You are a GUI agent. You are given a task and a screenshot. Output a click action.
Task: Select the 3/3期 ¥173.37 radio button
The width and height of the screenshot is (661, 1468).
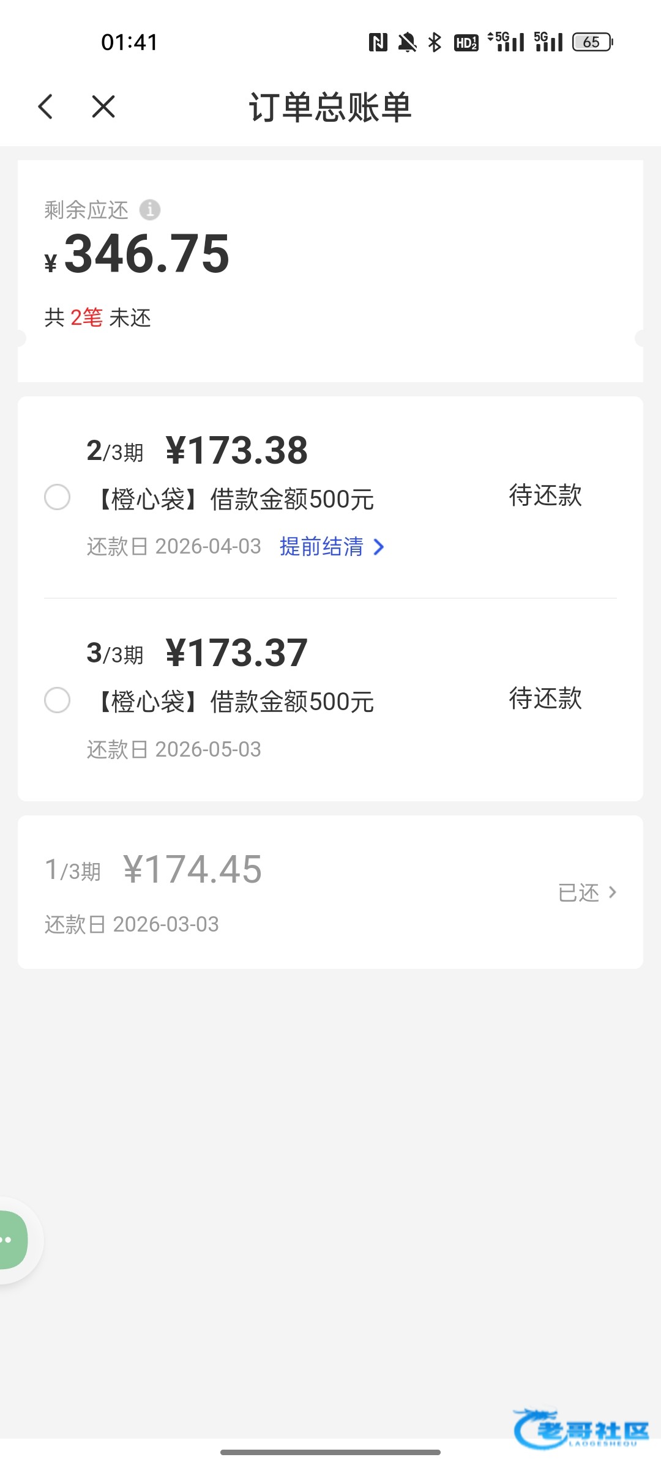[x=58, y=700]
